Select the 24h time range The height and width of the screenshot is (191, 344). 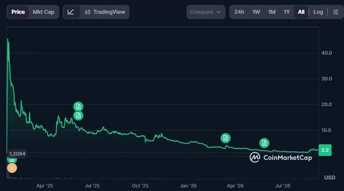[239, 12]
